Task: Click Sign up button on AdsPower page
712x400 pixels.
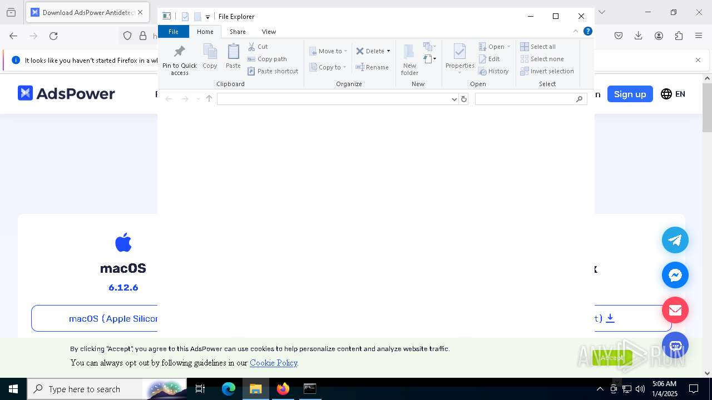Action: click(630, 94)
